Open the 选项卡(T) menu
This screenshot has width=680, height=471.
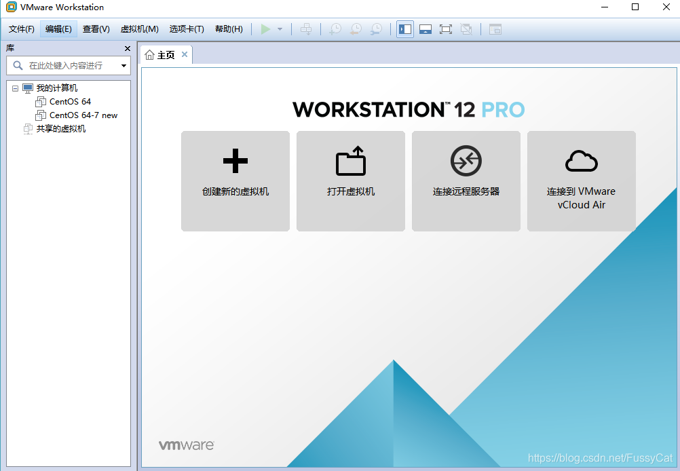pyautogui.click(x=187, y=29)
